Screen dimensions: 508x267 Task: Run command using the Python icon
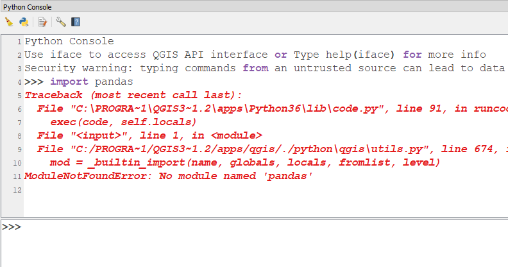[24, 22]
